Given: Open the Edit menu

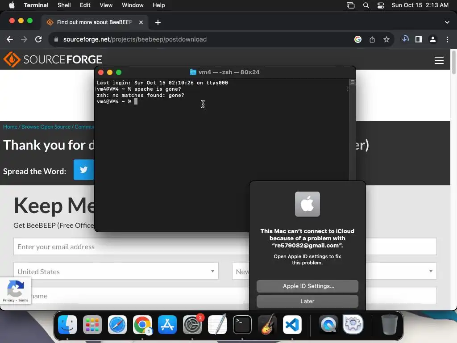Looking at the screenshot, I should (85, 5).
